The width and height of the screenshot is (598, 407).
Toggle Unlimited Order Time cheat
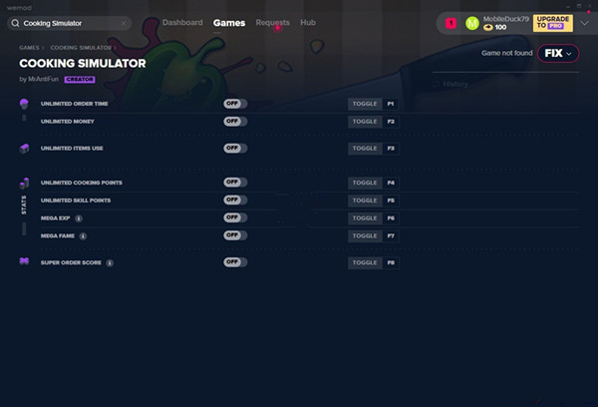click(x=235, y=104)
